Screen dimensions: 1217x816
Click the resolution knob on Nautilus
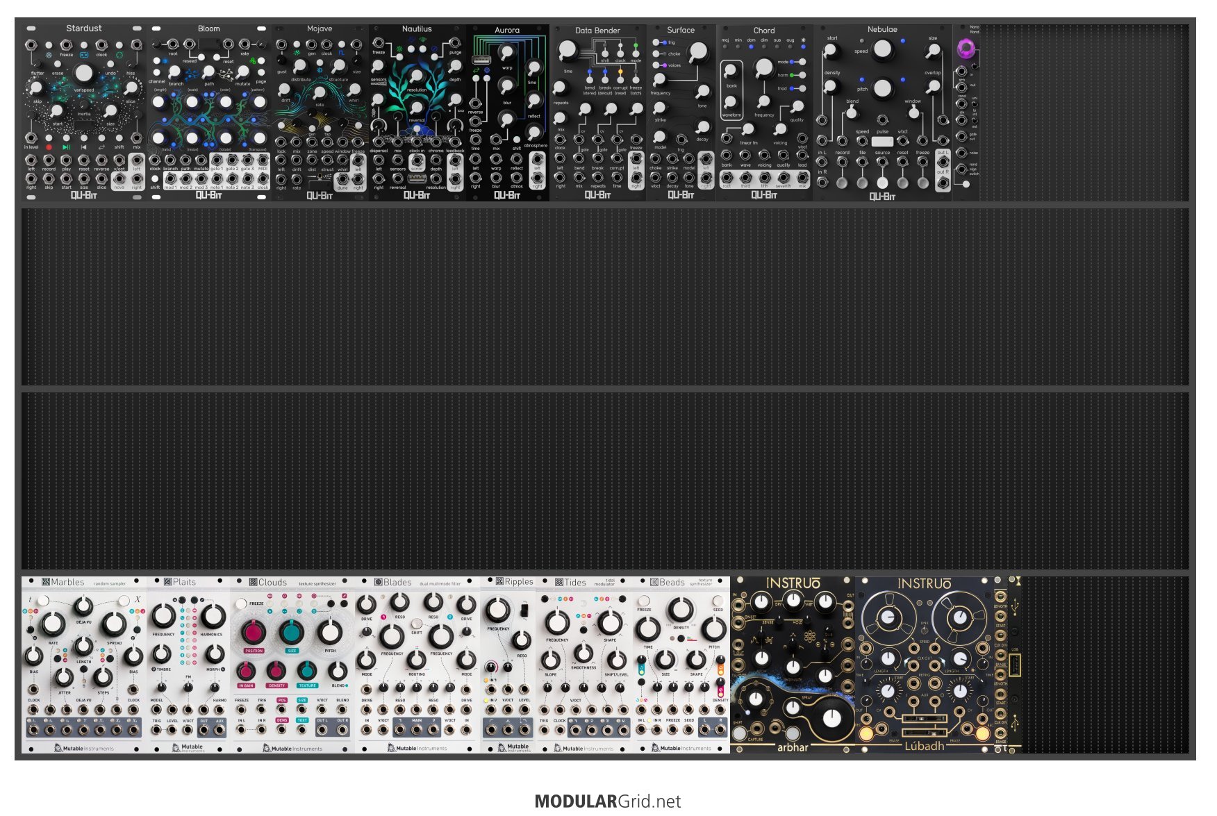click(417, 76)
